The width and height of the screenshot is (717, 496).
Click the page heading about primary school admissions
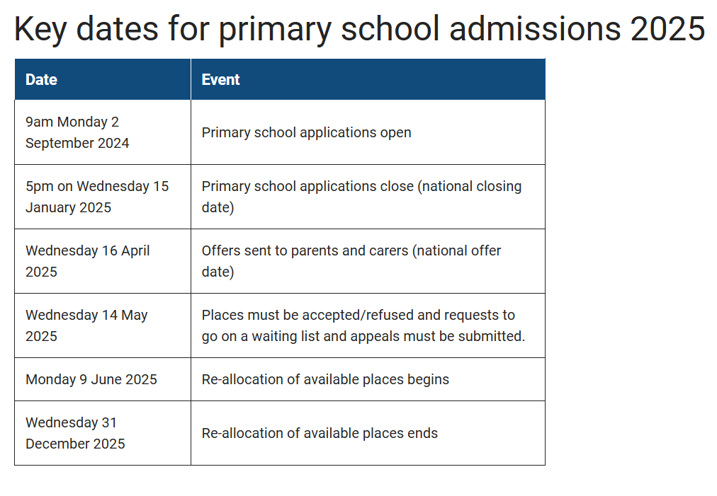(x=358, y=29)
